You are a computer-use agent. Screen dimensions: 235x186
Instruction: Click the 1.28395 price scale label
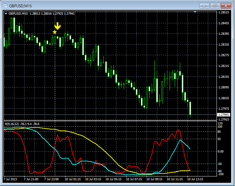pyautogui.click(x=224, y=33)
